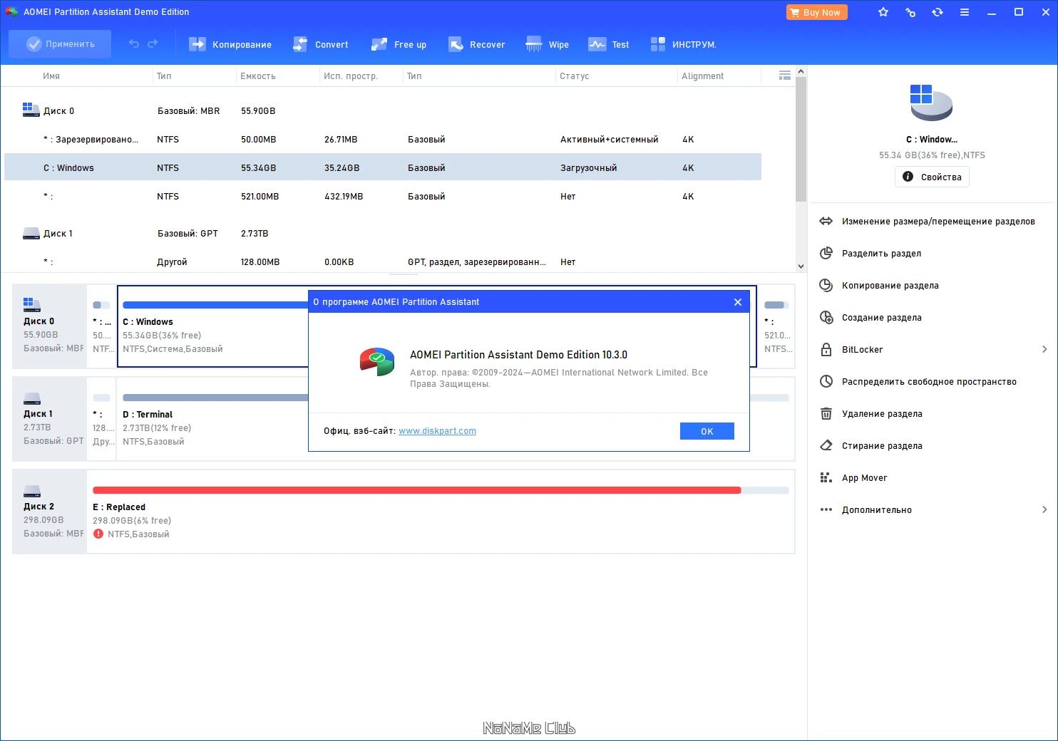Open App Mover from side panel
This screenshot has width=1058, height=741.
pyautogui.click(x=864, y=478)
